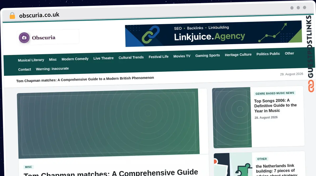The width and height of the screenshot is (316, 176).
Task: Click the 'Warning: inaccurate' nav link
Action: (x=52, y=69)
